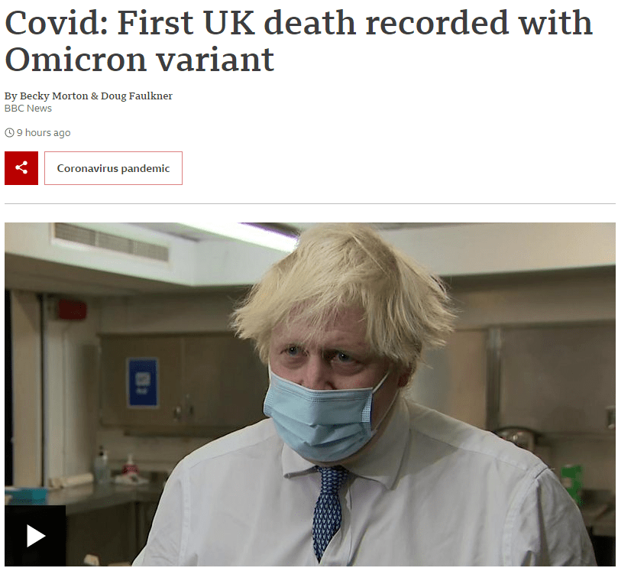618x568 pixels.
Task: Click author name Becky Morton
Action: tap(54, 96)
